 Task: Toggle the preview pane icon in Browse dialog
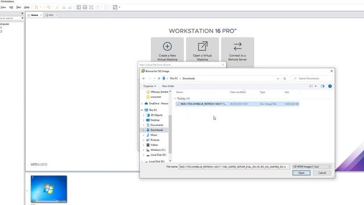coord(322,86)
